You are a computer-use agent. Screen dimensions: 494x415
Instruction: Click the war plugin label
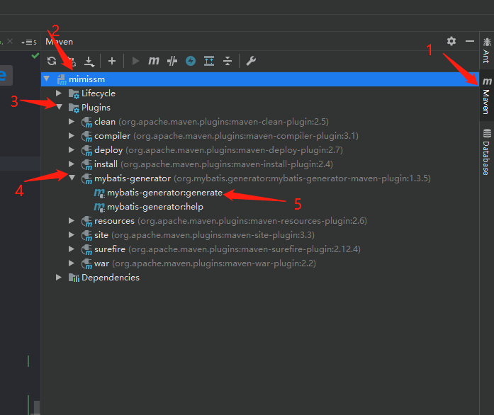[x=101, y=263]
